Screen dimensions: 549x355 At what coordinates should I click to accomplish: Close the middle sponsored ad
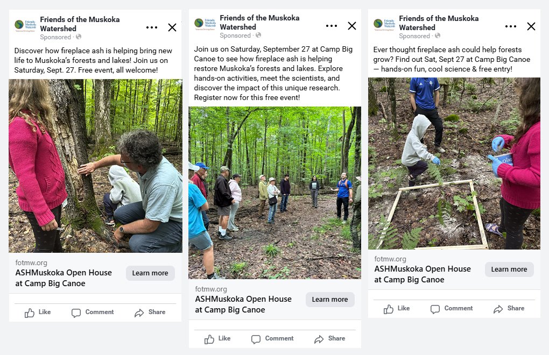(352, 26)
